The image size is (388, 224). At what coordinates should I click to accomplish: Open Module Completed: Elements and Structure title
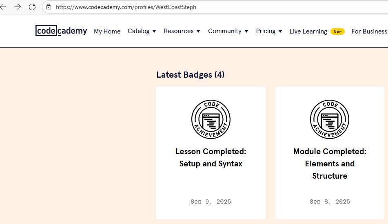[330, 164]
